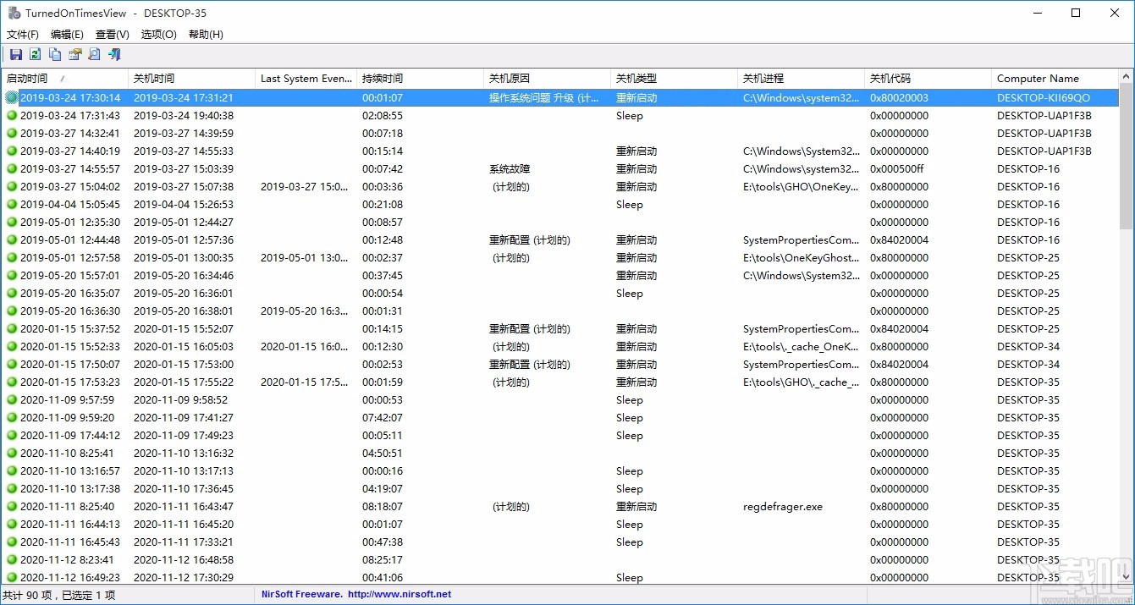Open Properties using the hand-on-form icon
This screenshot has height=605, width=1135.
[x=74, y=54]
